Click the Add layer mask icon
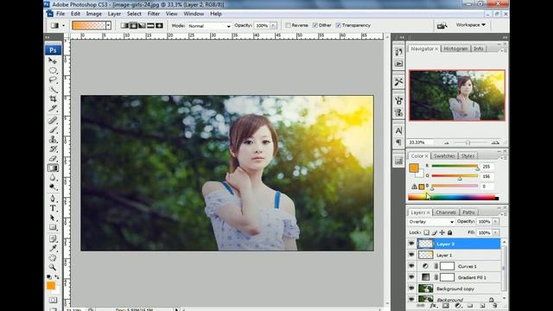 [445, 306]
